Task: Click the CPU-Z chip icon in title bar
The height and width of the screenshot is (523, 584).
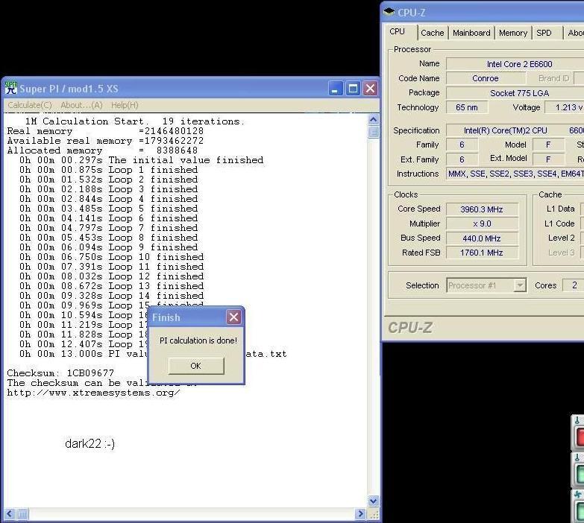Action: pyautogui.click(x=389, y=12)
